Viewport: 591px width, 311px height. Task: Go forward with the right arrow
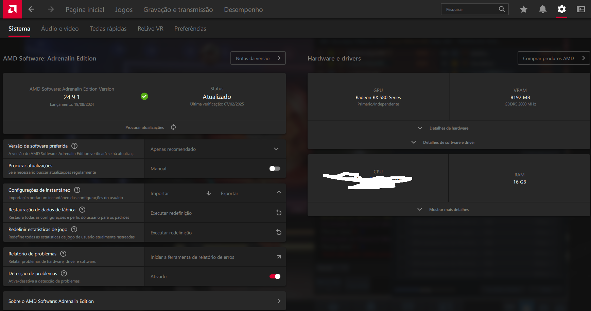tap(51, 9)
